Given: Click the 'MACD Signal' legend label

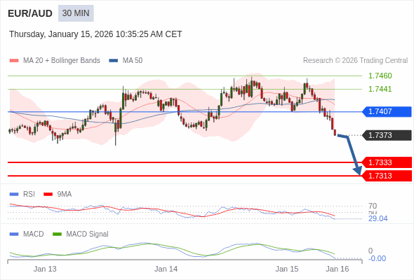Looking at the screenshot, I should pos(88,234).
